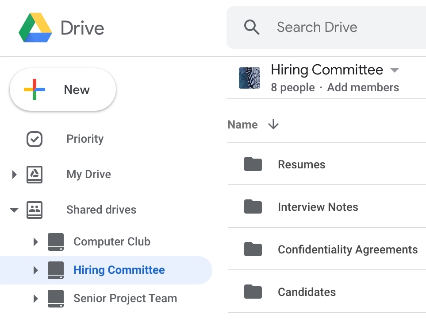Click the My Drive icon

tap(34, 174)
